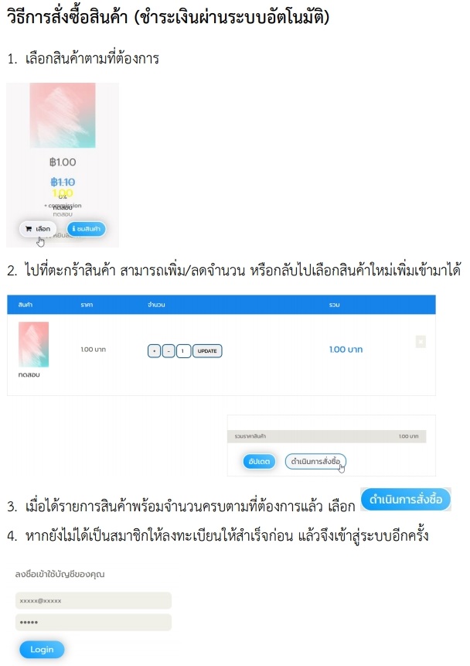Screen dimensions: 470x666
Task: Focus the email field showing xxxxx@xxxxx
Action: [x=94, y=600]
